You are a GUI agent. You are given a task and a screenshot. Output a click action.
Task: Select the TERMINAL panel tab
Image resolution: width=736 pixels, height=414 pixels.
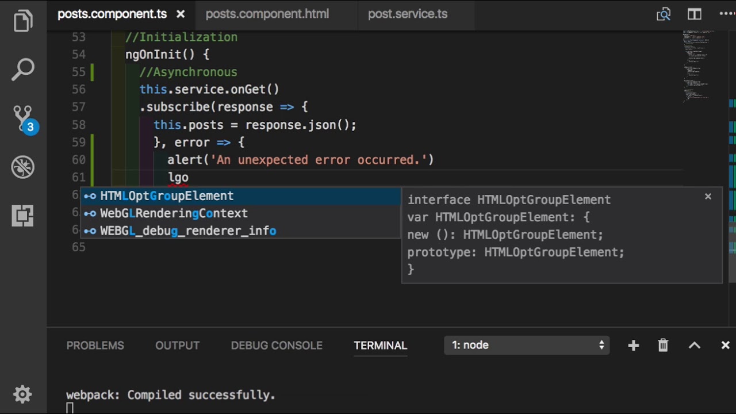(x=380, y=346)
